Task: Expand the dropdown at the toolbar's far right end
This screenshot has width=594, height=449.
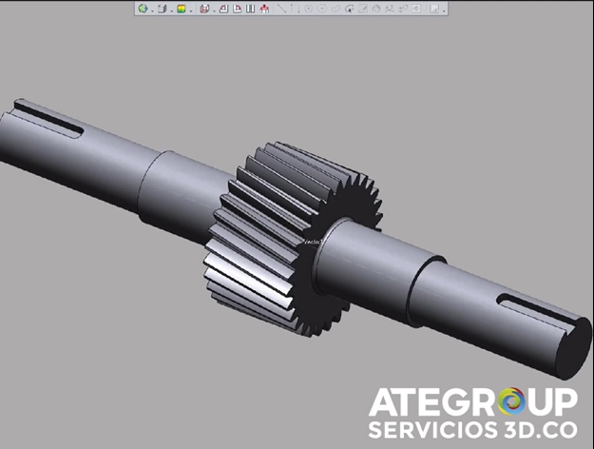Action: (445, 10)
